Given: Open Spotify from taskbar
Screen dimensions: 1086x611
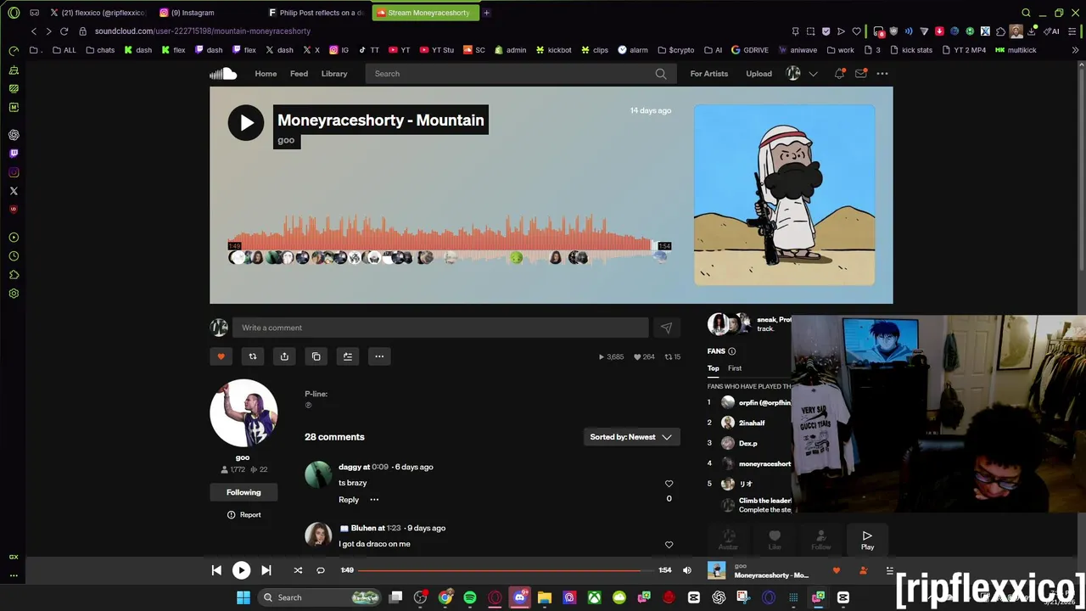Looking at the screenshot, I should [x=470, y=597].
